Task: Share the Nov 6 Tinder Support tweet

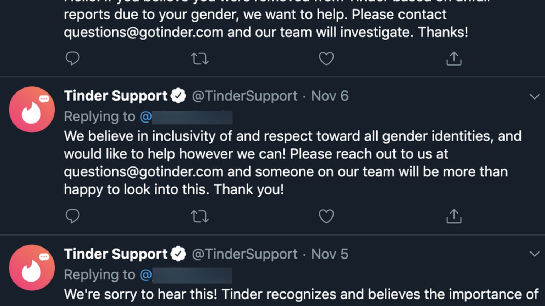Action: point(454,216)
